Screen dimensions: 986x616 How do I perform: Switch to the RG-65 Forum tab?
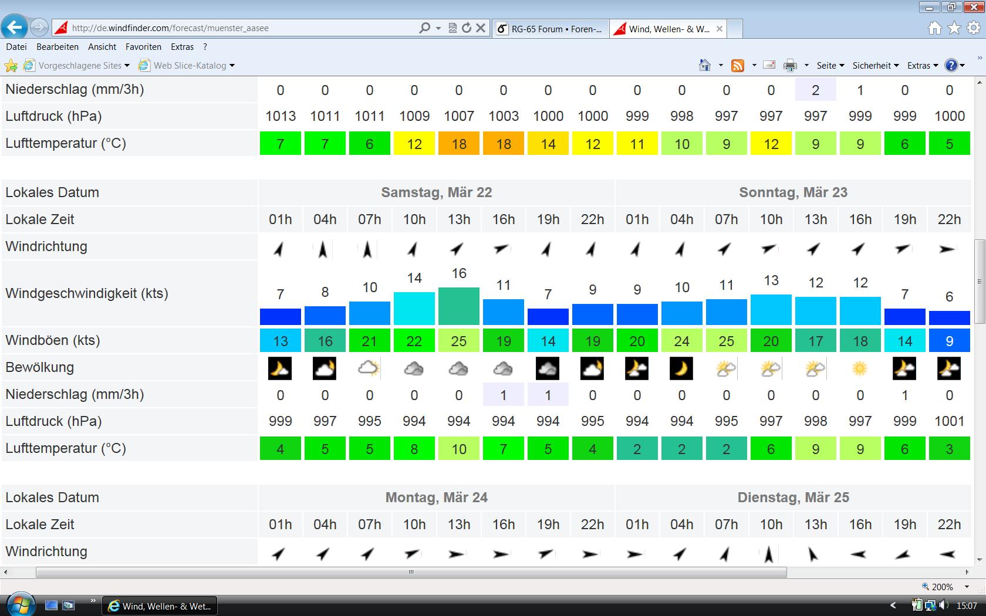coord(549,29)
